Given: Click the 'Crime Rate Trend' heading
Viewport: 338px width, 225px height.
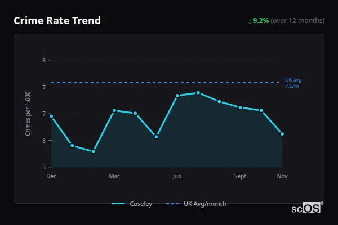Looking at the screenshot, I should [57, 21].
